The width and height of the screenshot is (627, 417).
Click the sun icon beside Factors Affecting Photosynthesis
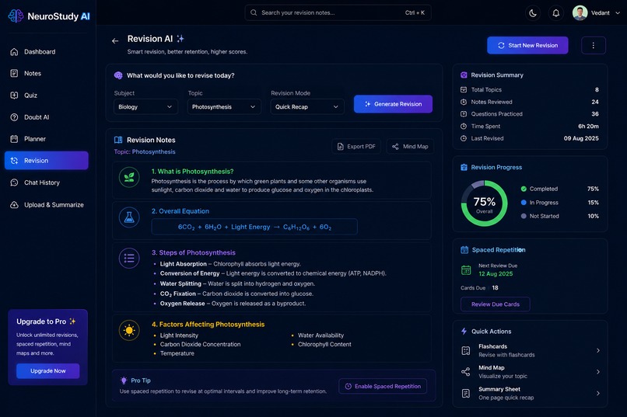129,330
